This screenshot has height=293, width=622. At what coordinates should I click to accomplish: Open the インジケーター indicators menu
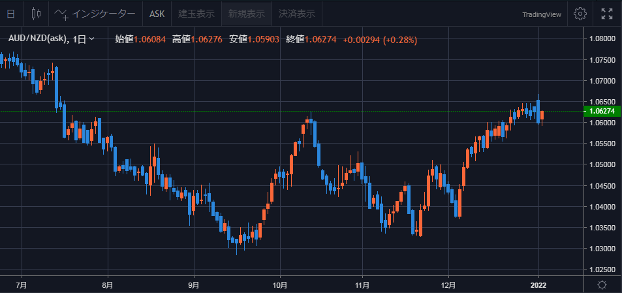pyautogui.click(x=95, y=14)
